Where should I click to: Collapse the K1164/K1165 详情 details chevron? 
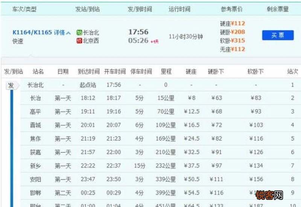point(68,33)
